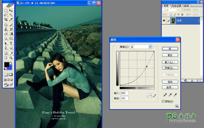The image size is (204, 128).
Task: Toggle the 预览 (Preview) checkbox
Action: pyautogui.click(x=163, y=101)
